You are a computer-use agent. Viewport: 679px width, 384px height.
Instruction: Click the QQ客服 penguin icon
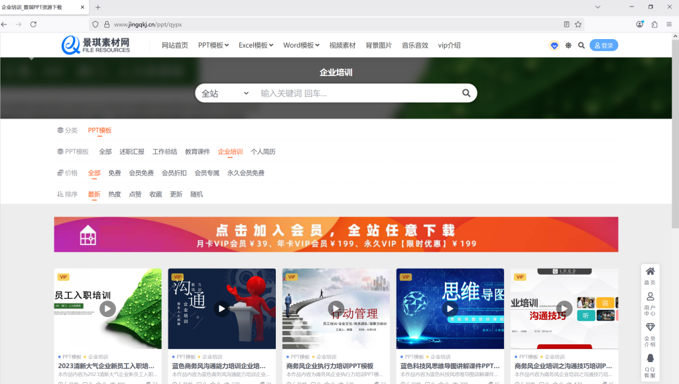[x=650, y=361]
